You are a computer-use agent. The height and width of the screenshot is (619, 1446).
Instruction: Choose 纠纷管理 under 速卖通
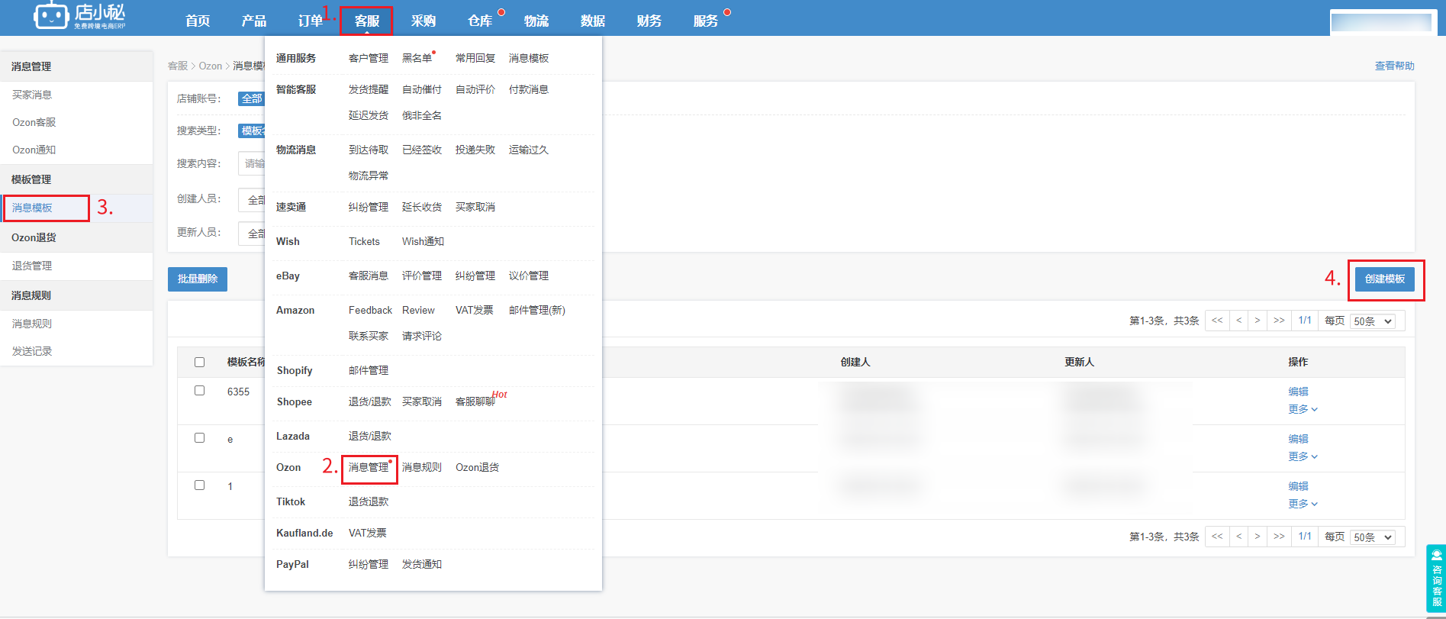(x=369, y=207)
